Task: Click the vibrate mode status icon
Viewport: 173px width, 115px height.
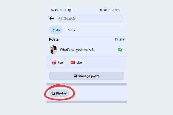Action: click(x=101, y=10)
